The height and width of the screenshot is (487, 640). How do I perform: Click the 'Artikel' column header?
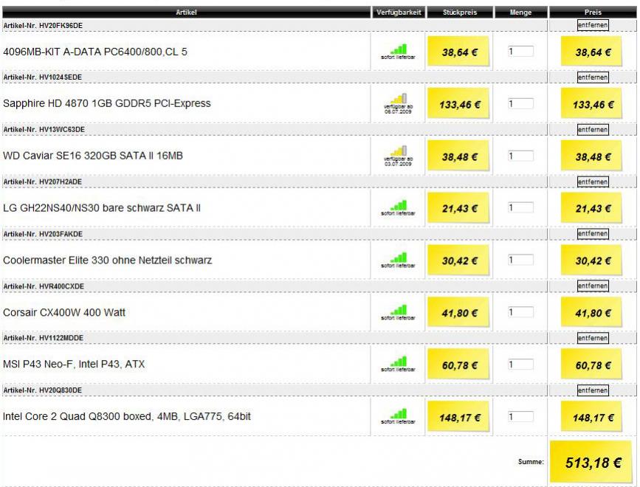186,13
